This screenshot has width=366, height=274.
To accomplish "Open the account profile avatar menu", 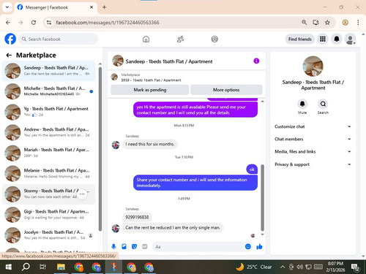I will 350,39.
